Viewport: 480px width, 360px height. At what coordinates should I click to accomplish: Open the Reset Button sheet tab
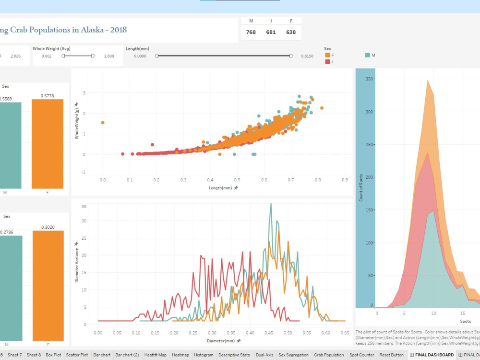pyautogui.click(x=392, y=355)
